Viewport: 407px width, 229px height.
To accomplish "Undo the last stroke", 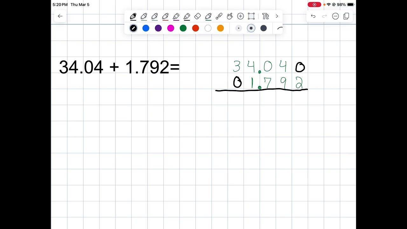I will [x=313, y=16].
